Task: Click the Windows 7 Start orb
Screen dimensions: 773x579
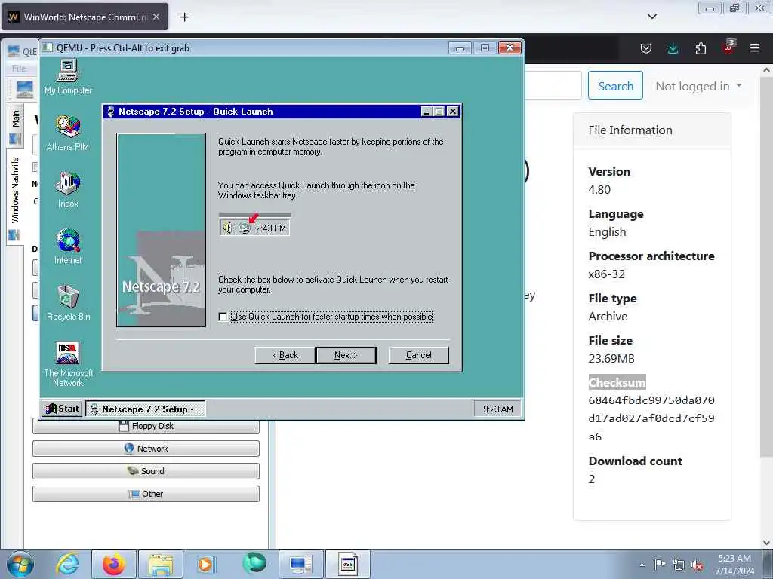Action: point(20,564)
